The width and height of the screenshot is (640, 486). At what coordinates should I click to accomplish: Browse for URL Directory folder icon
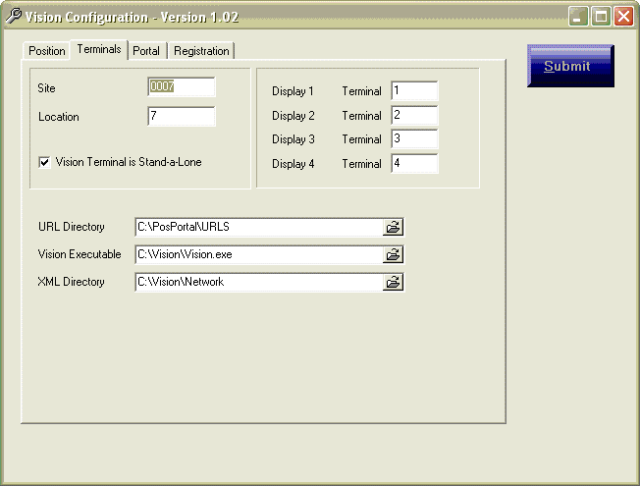[x=393, y=227]
